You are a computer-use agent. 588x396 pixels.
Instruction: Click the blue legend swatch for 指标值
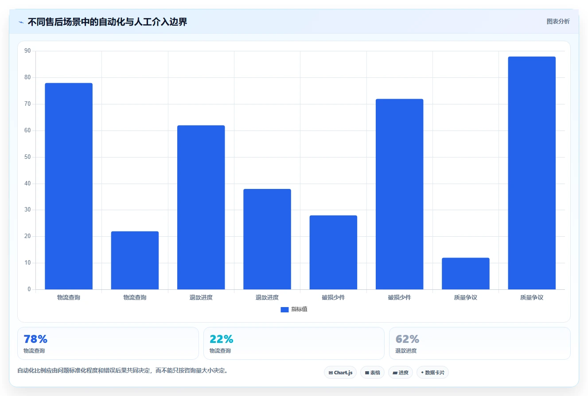coord(284,310)
